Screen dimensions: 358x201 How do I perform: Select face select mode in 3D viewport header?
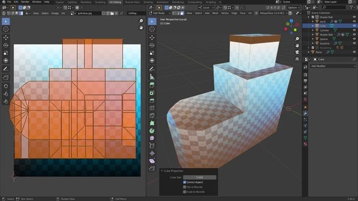tap(182, 13)
